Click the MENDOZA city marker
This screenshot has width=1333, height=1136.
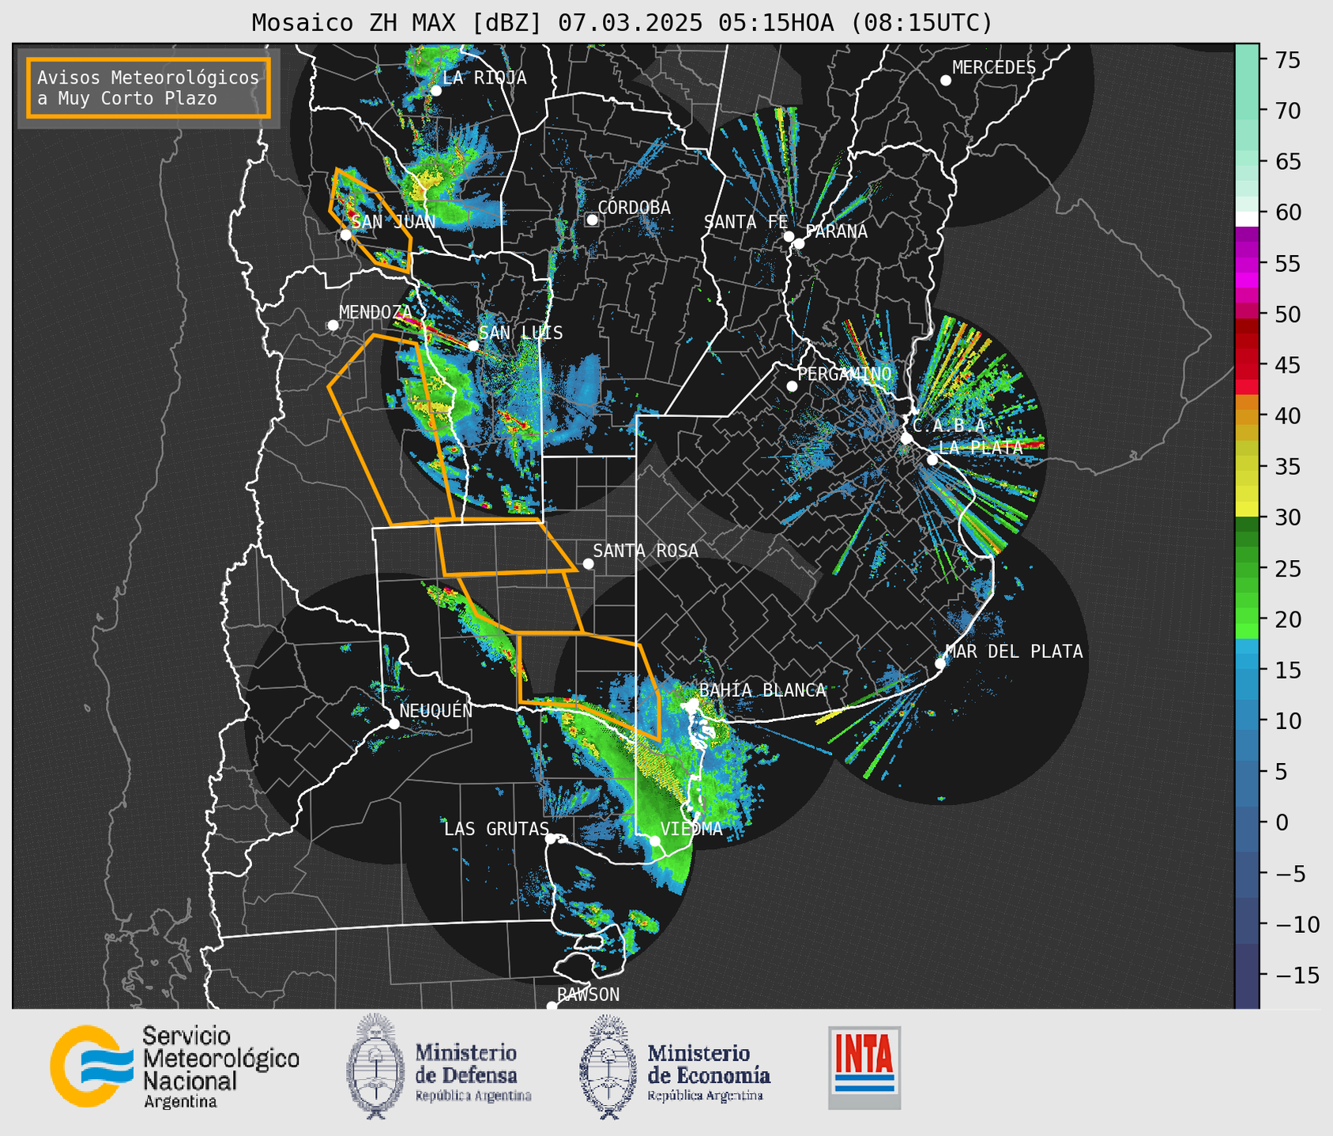click(x=333, y=325)
